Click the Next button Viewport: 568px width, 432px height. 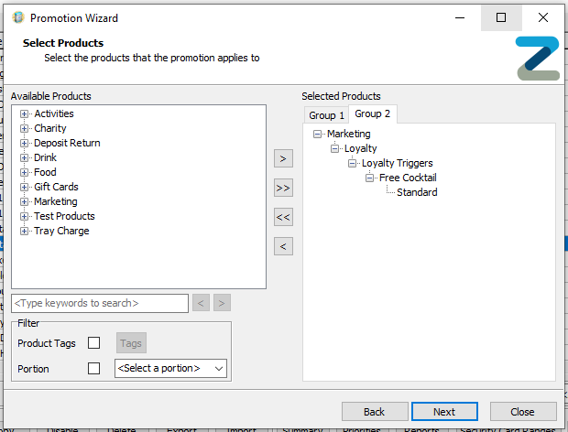(x=444, y=412)
